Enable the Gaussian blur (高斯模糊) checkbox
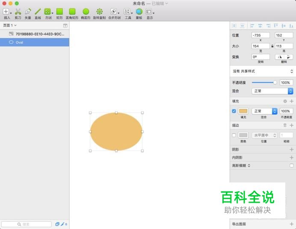 coord(291,165)
